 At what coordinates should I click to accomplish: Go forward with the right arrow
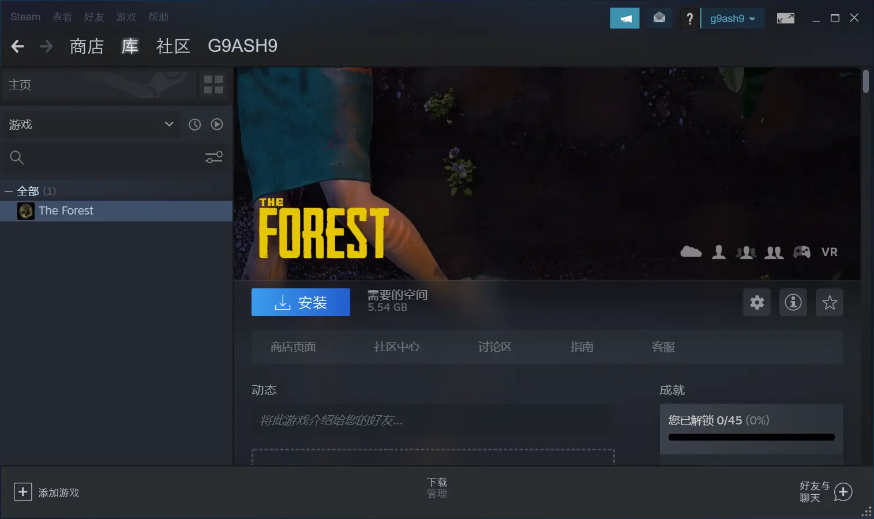coord(46,47)
